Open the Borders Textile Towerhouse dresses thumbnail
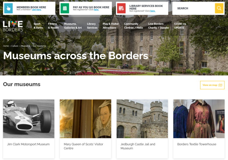Viewport: 228px width, 160px height. tap(199, 119)
